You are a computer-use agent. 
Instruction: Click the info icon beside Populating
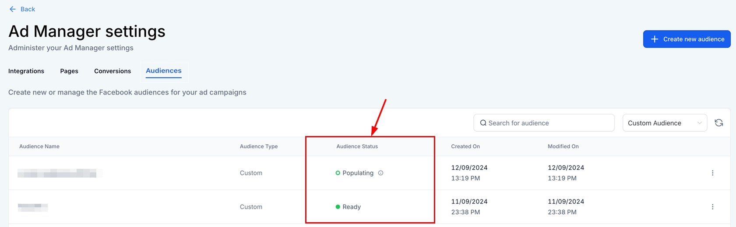[380, 173]
